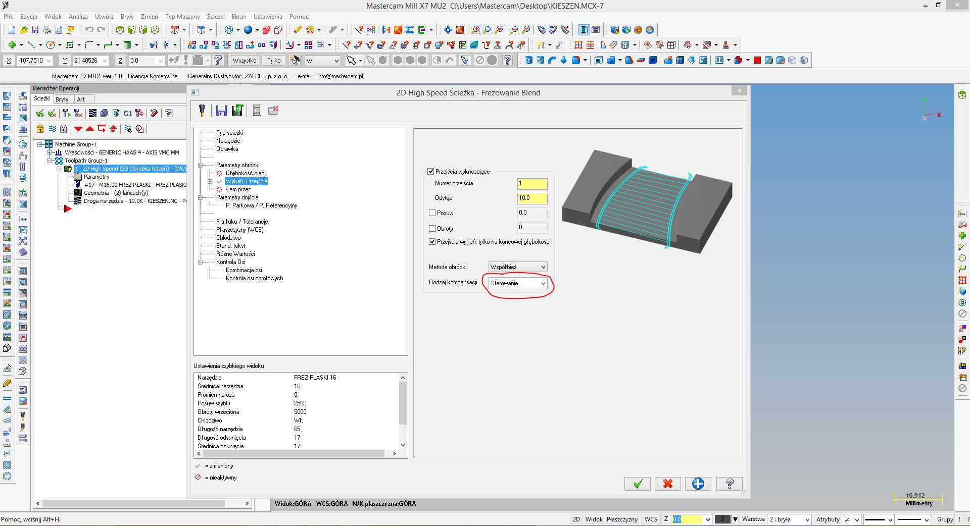Click the G1 post-process icon
Image resolution: width=970 pixels, height=526 pixels.
pos(128,113)
